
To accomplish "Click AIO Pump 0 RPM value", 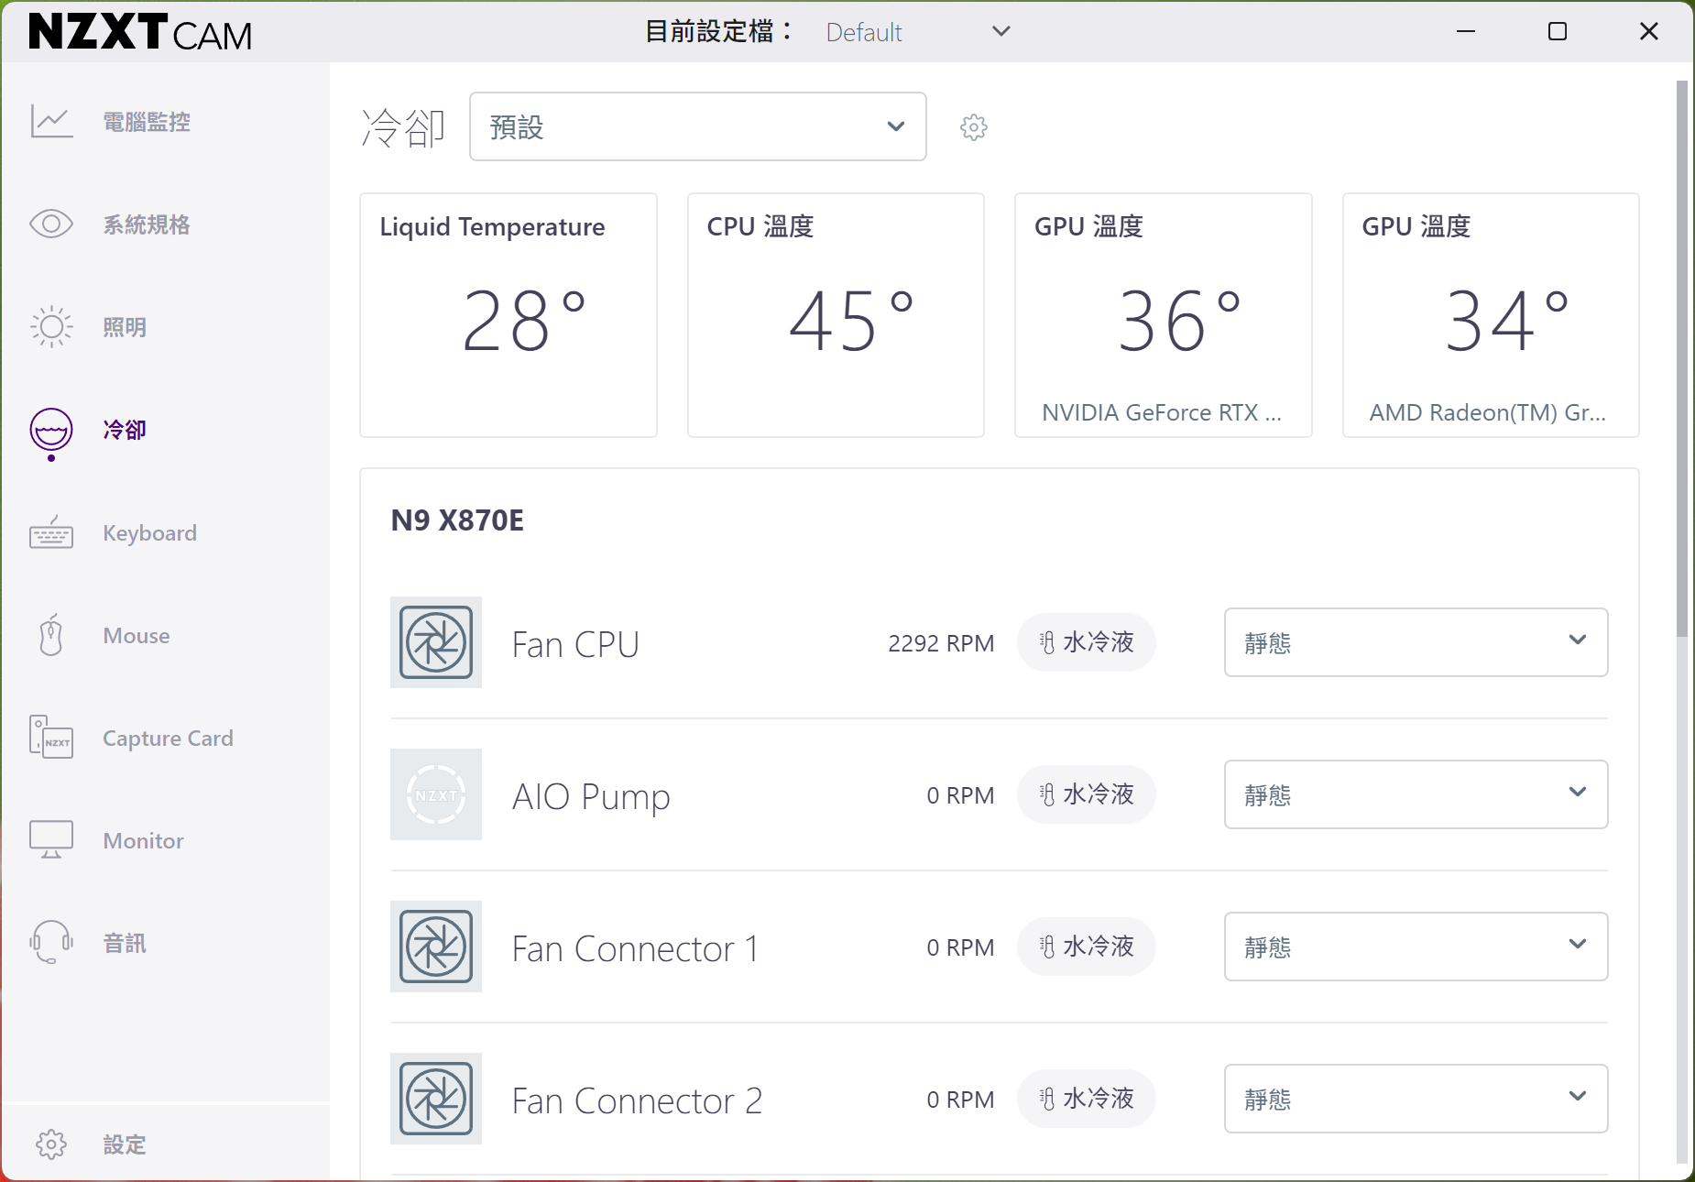I will pos(960,795).
